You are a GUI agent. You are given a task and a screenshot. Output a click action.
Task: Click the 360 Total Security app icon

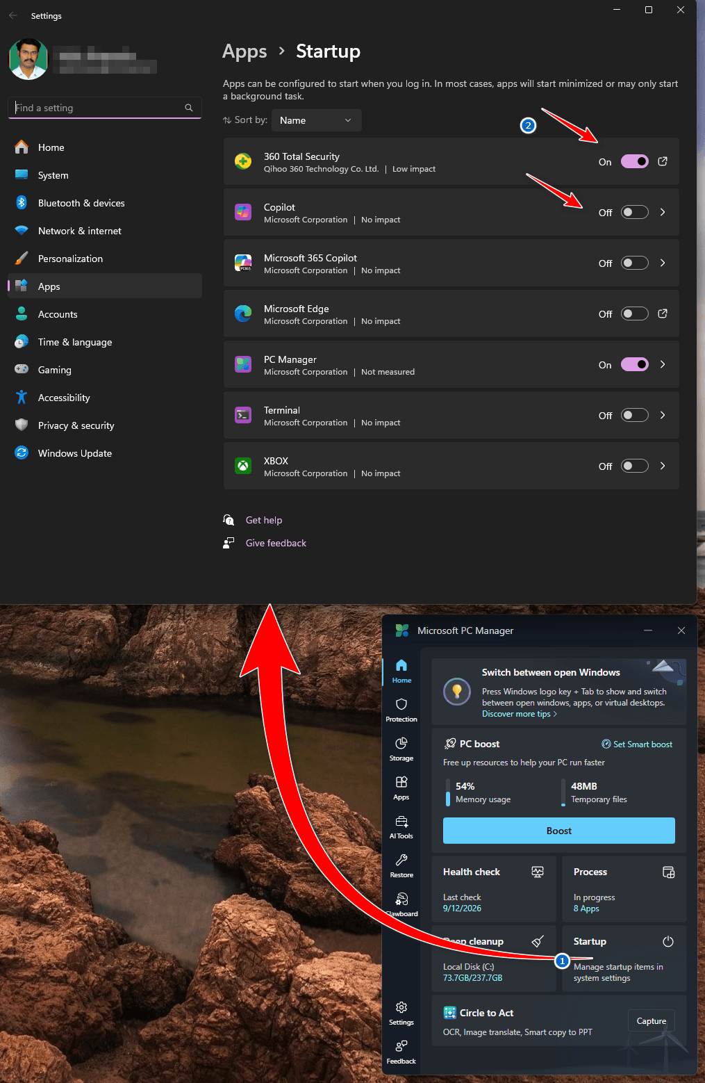pos(243,161)
